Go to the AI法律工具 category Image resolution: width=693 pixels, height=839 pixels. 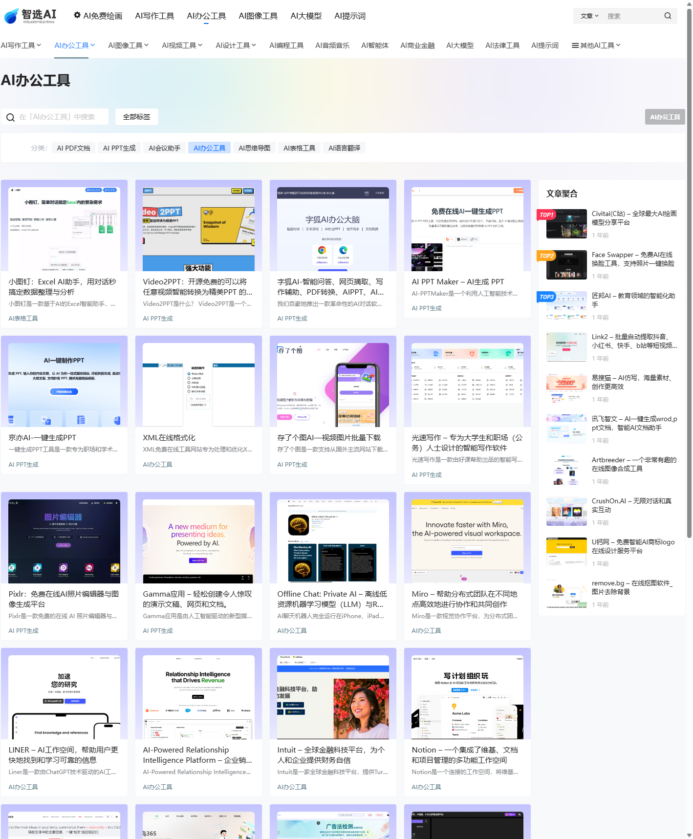502,45
